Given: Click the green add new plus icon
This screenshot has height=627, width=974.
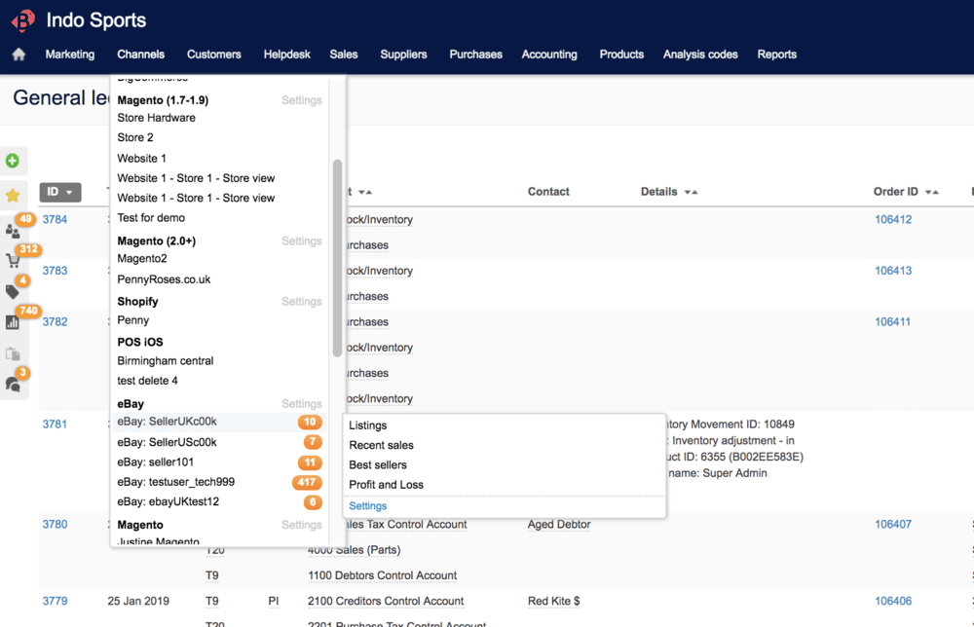Looking at the screenshot, I should 13,161.
